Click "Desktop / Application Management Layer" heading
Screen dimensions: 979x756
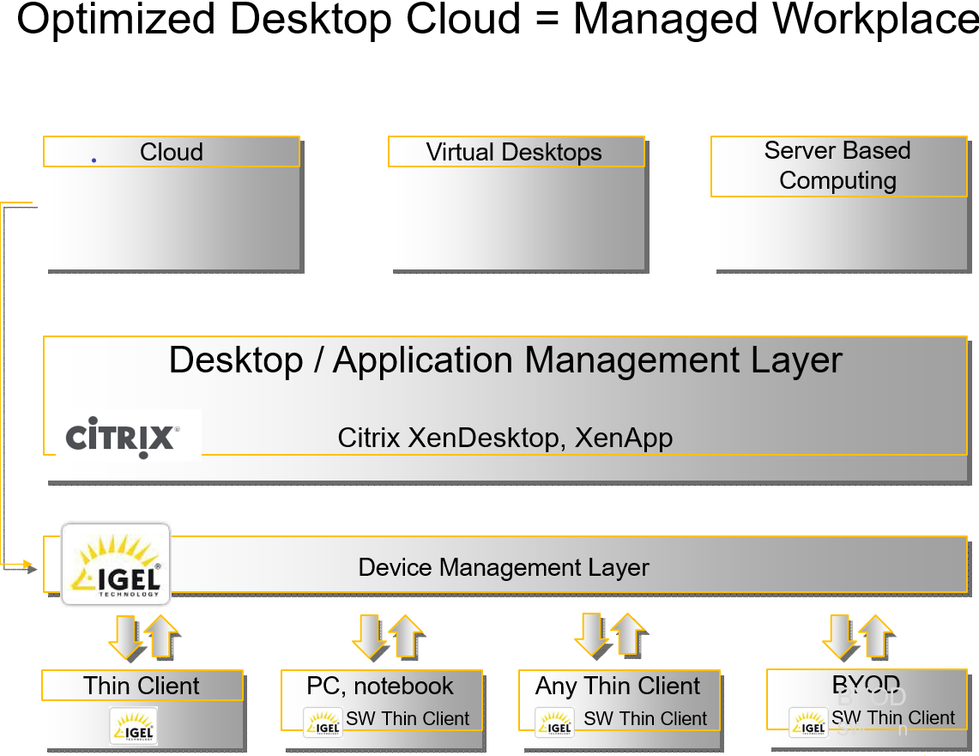(505, 360)
